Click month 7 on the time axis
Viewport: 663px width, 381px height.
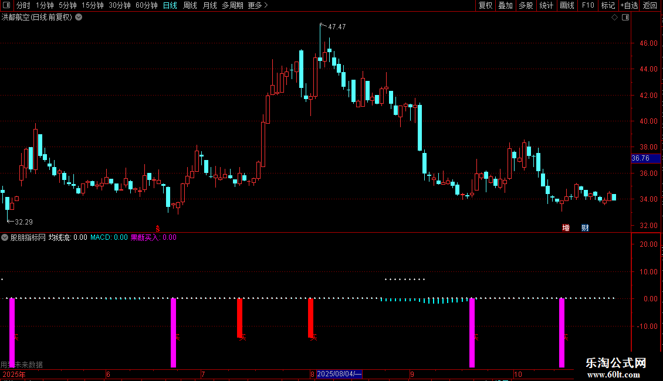(203, 374)
